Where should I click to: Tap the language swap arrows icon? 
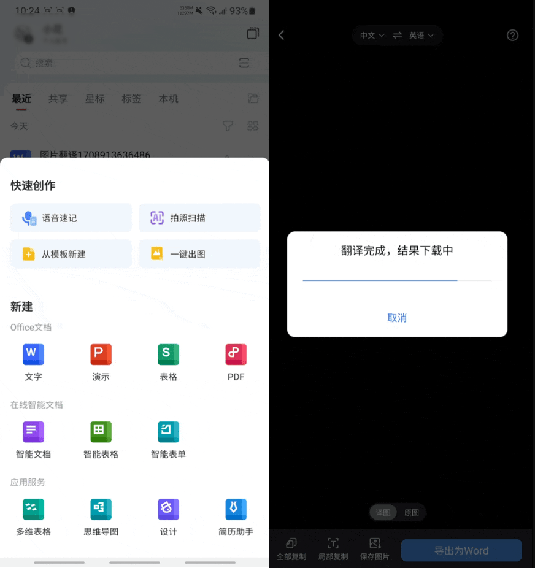click(398, 35)
